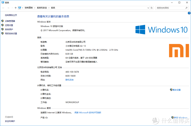The height and width of the screenshot is (126, 191).
Task: Select 控制面板 in the breadcrumb
Action: pos(29,8)
